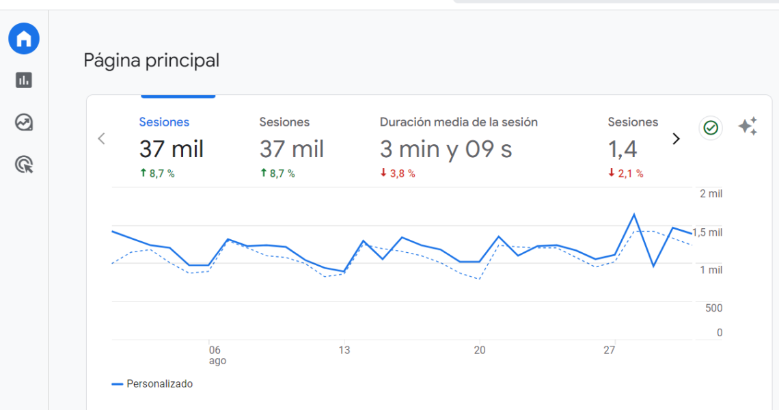779x410 pixels.
Task: Click the 500 axis label
Action: point(713,308)
